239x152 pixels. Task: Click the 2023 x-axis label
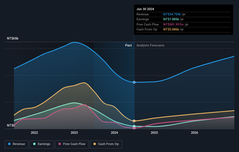tap(74, 133)
